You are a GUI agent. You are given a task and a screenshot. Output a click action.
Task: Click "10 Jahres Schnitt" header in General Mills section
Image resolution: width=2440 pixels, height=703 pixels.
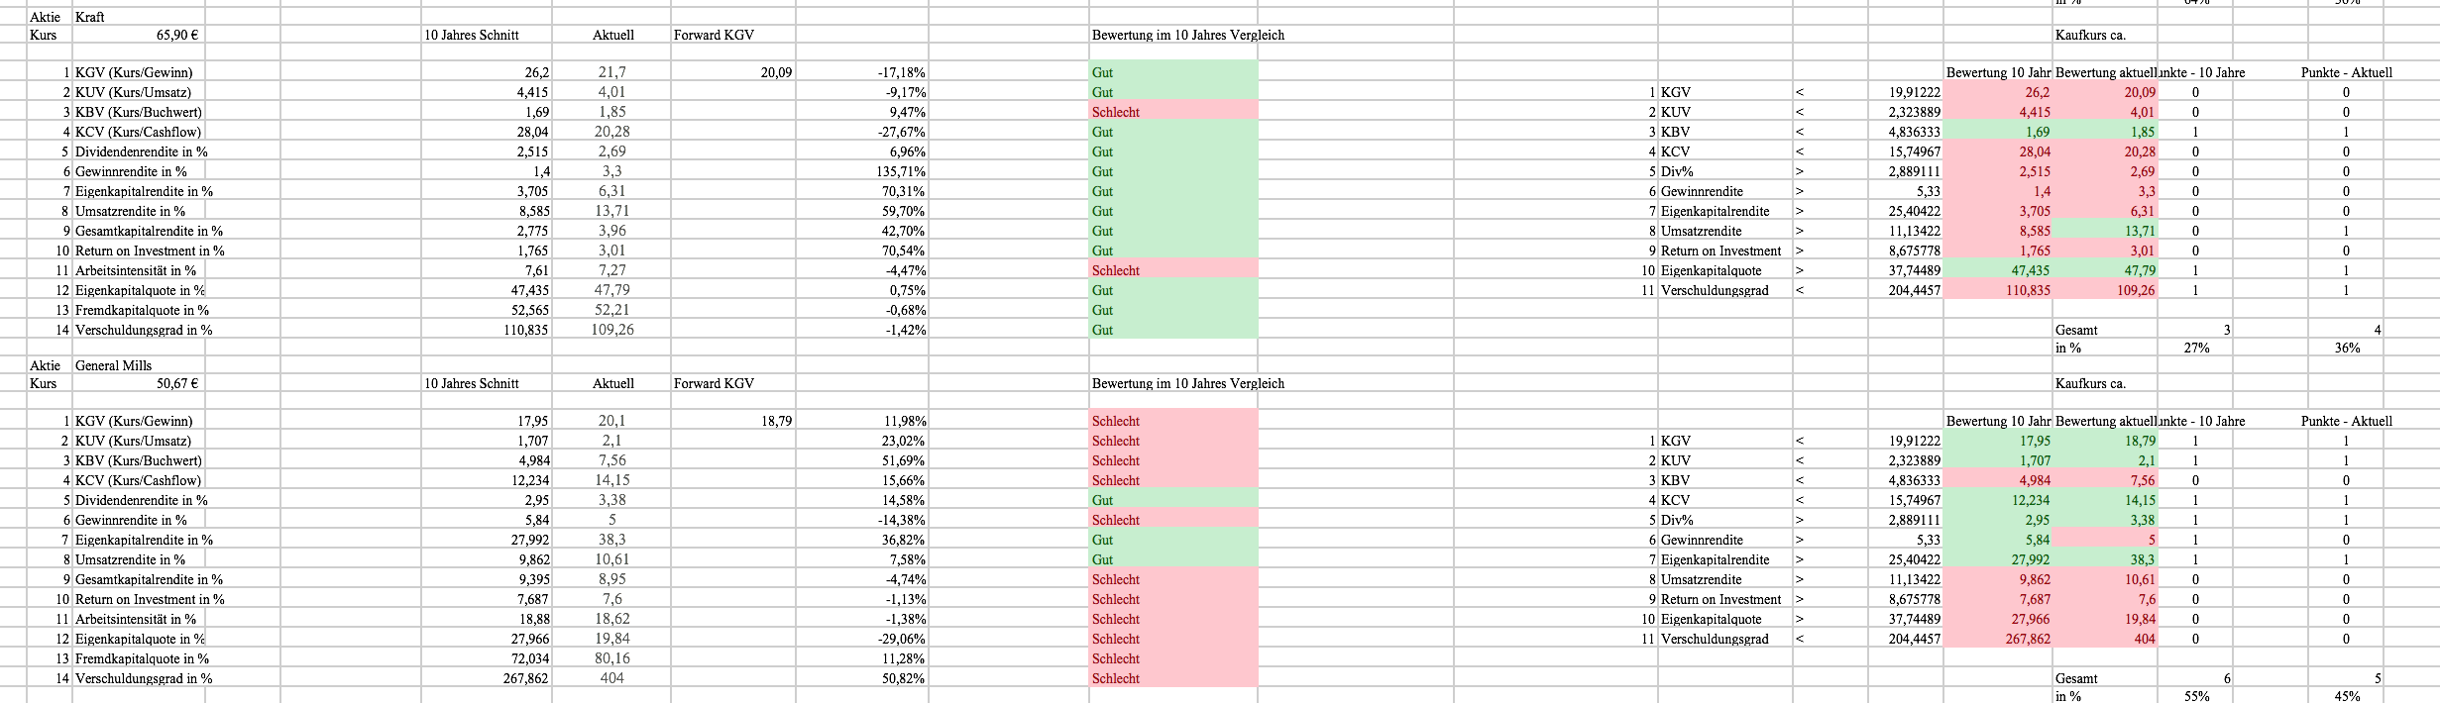[472, 383]
